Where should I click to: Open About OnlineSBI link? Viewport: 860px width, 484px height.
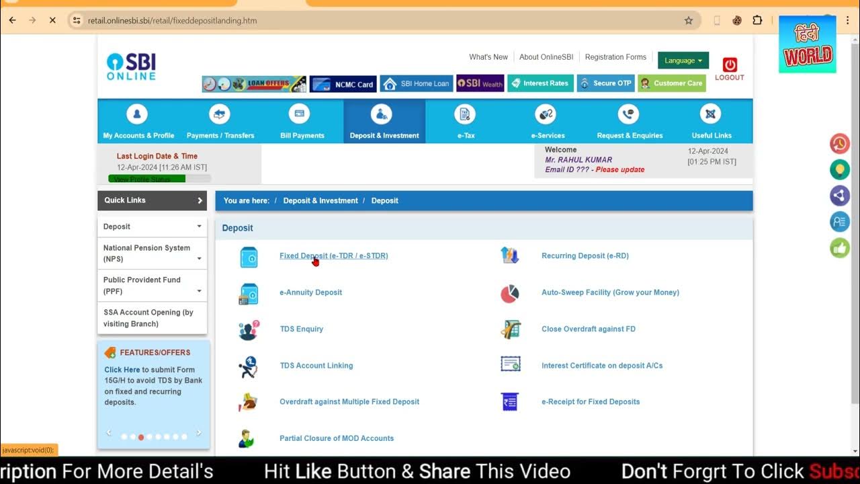(546, 57)
